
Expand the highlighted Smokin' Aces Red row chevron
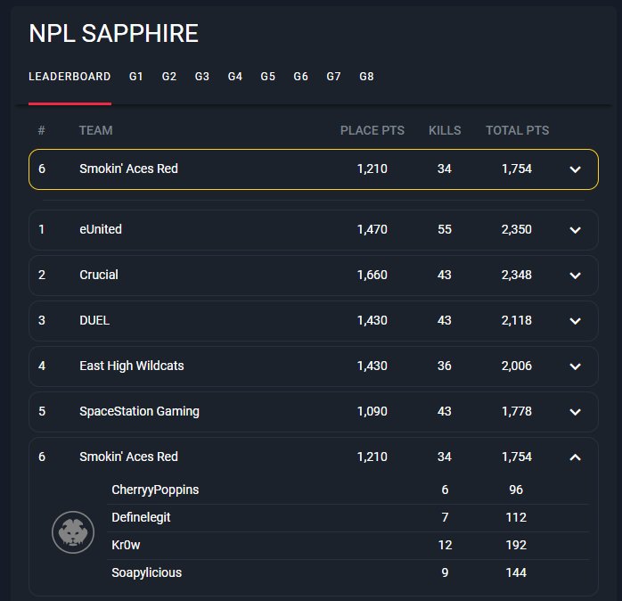coord(575,169)
